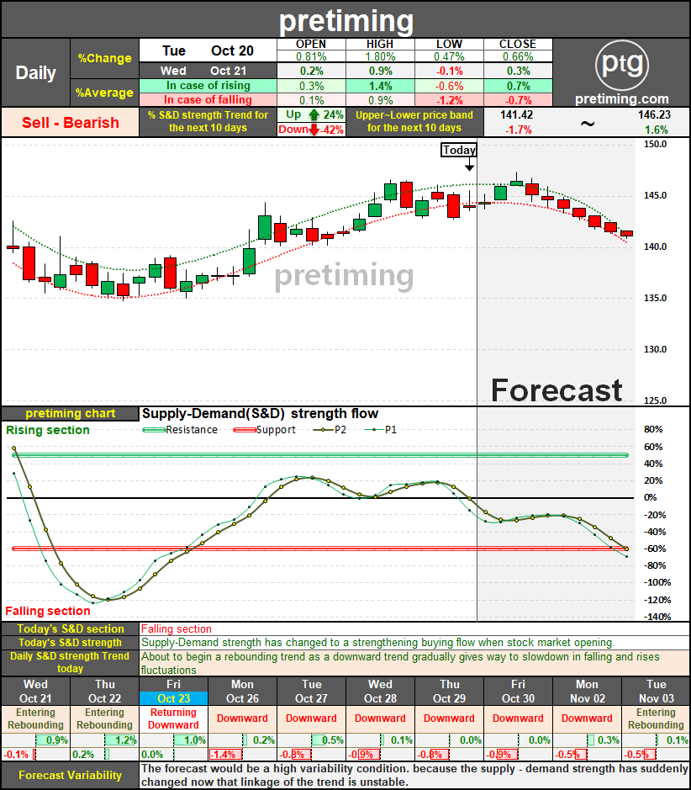
Task: Expand the Daily S&D strength Trend row
Action: point(69,661)
